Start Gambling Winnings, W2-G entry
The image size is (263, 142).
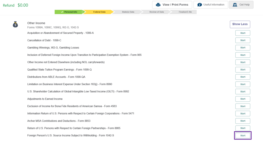coord(243,48)
